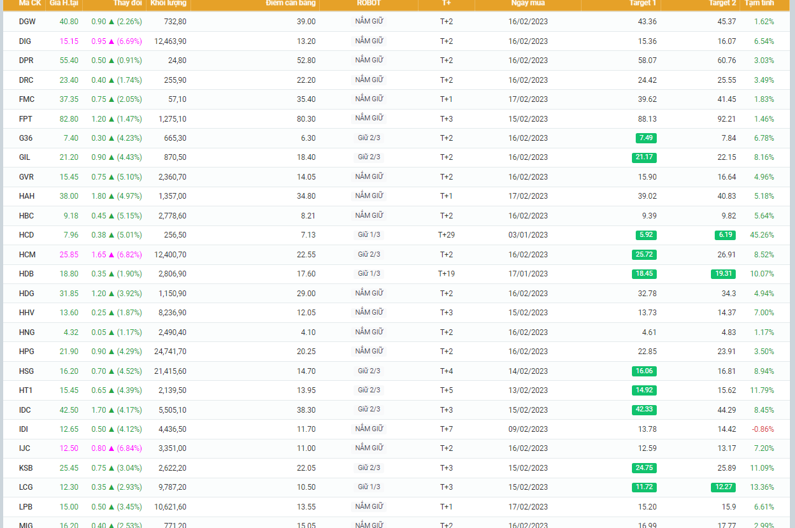Click the 80.30 balance point for FPT

tap(306, 119)
